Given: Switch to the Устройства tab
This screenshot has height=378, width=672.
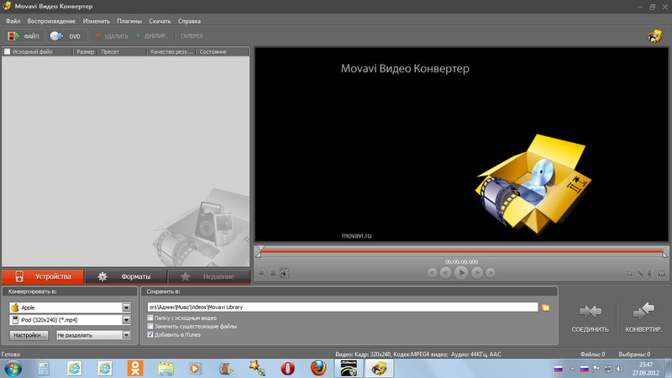Looking at the screenshot, I should coord(43,276).
